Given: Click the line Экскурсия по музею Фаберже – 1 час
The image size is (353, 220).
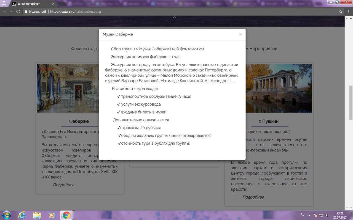Looking at the screenshot, I should pos(146,57).
